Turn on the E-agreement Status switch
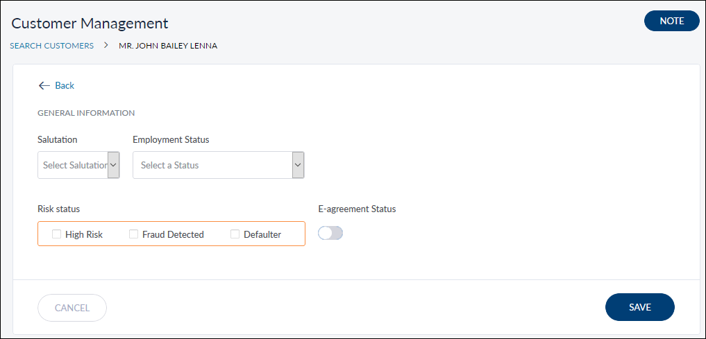The width and height of the screenshot is (706, 339). click(330, 234)
